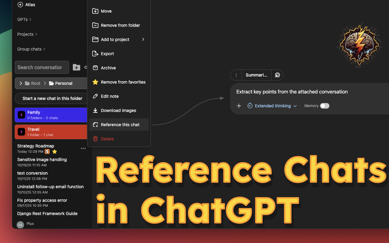Click the attachment plus icon in the composer
Image resolution: width=389 pixels, height=243 pixels.
click(239, 106)
